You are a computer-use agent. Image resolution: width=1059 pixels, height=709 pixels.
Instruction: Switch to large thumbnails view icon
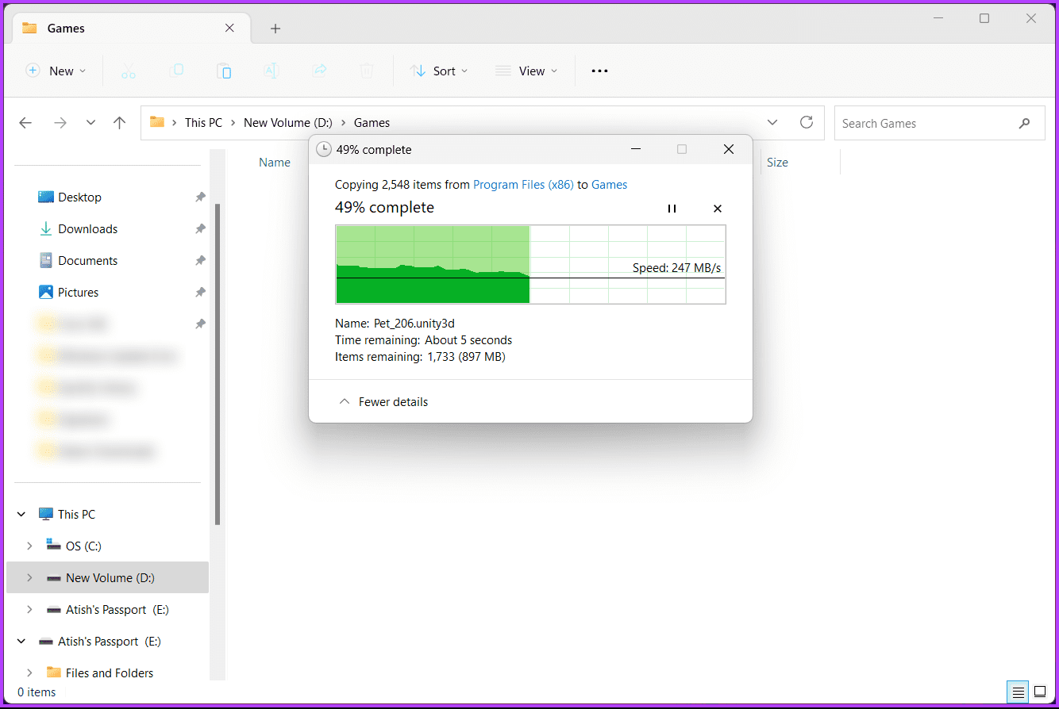tap(1040, 692)
